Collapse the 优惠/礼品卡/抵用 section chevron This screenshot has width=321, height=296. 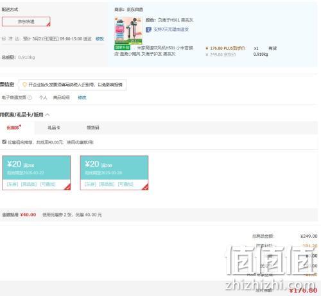48,115
